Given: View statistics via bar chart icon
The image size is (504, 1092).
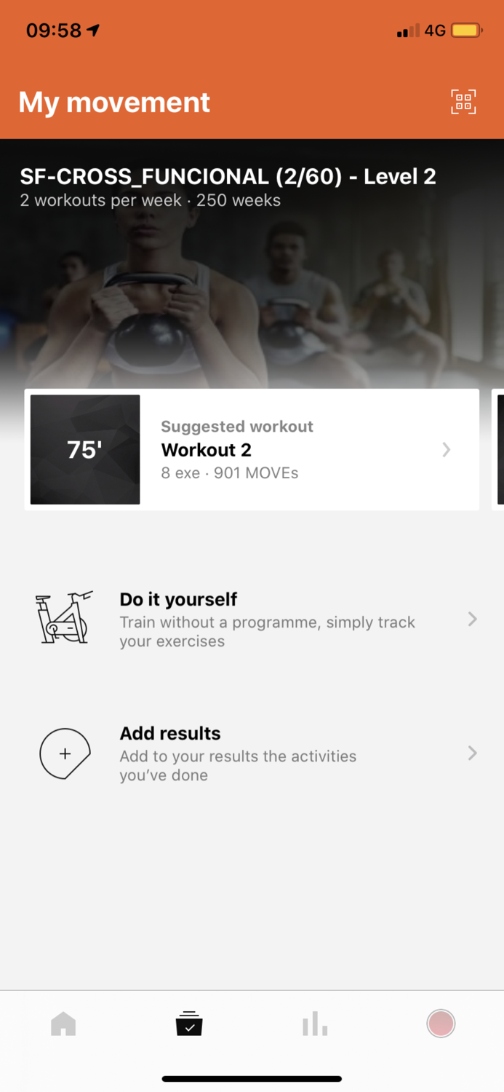Looking at the screenshot, I should [314, 1023].
